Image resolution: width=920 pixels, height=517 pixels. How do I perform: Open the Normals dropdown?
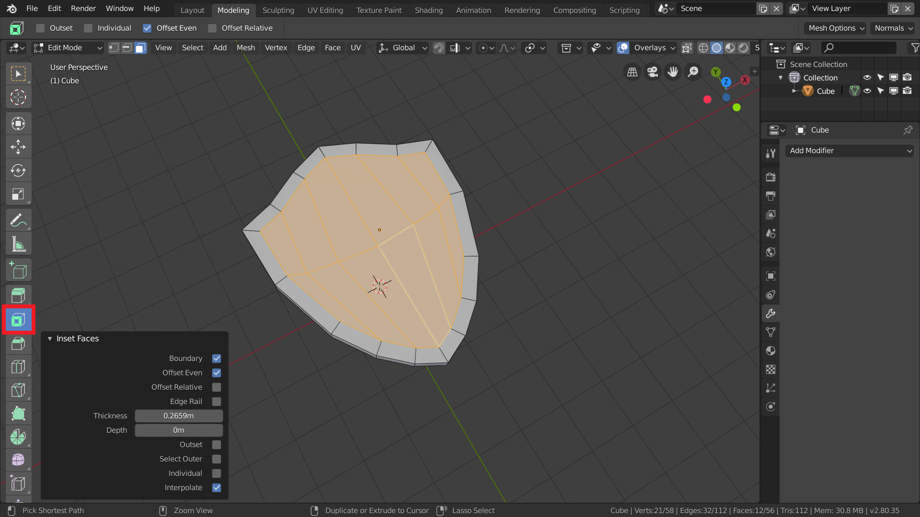pyautogui.click(x=893, y=28)
